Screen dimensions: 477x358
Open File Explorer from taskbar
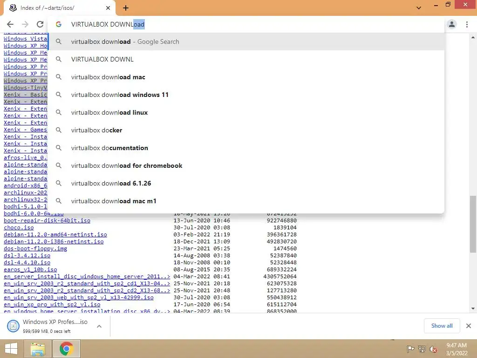point(38,349)
